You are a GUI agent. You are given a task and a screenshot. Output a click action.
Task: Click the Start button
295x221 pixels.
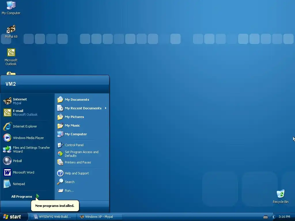click(x=14, y=217)
